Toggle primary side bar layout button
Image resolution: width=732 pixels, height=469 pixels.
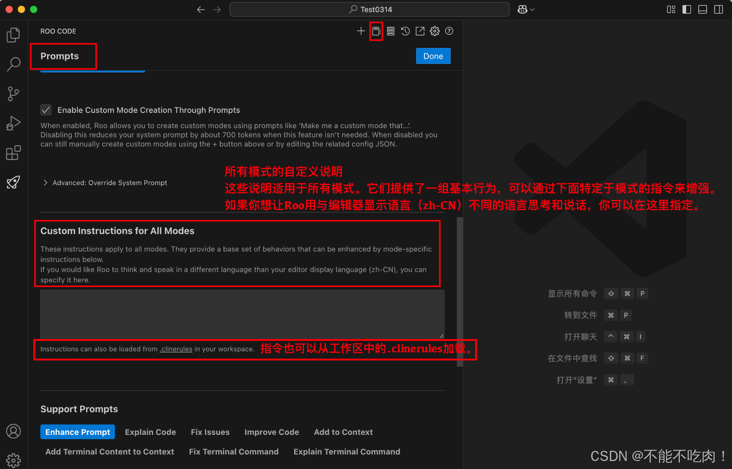[x=686, y=9]
